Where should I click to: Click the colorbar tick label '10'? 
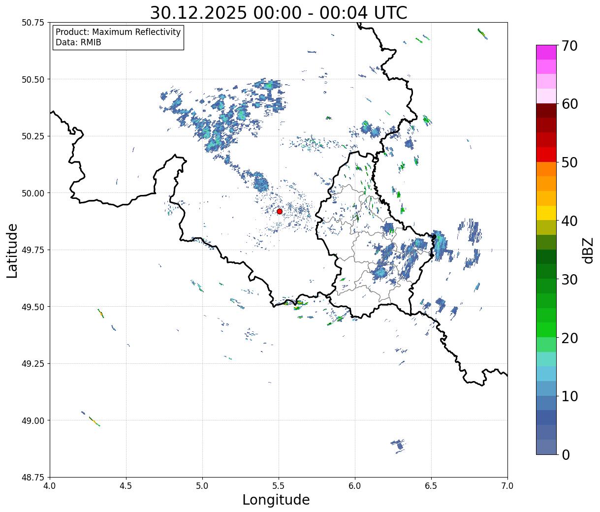[x=569, y=396]
